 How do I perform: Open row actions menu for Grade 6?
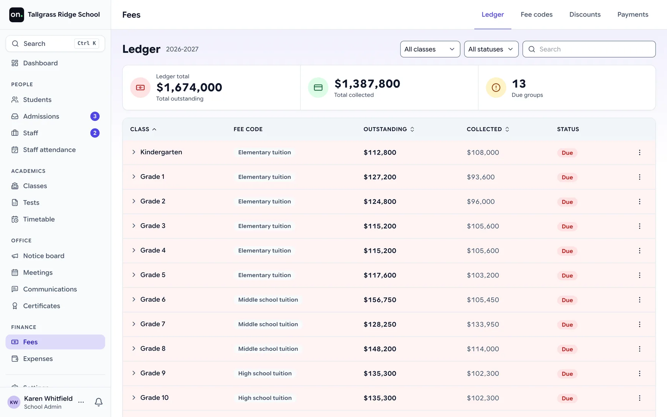pyautogui.click(x=640, y=300)
